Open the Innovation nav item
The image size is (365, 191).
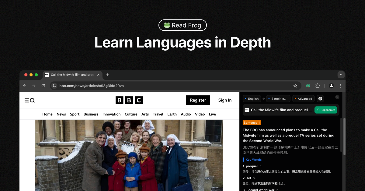(x=111, y=114)
